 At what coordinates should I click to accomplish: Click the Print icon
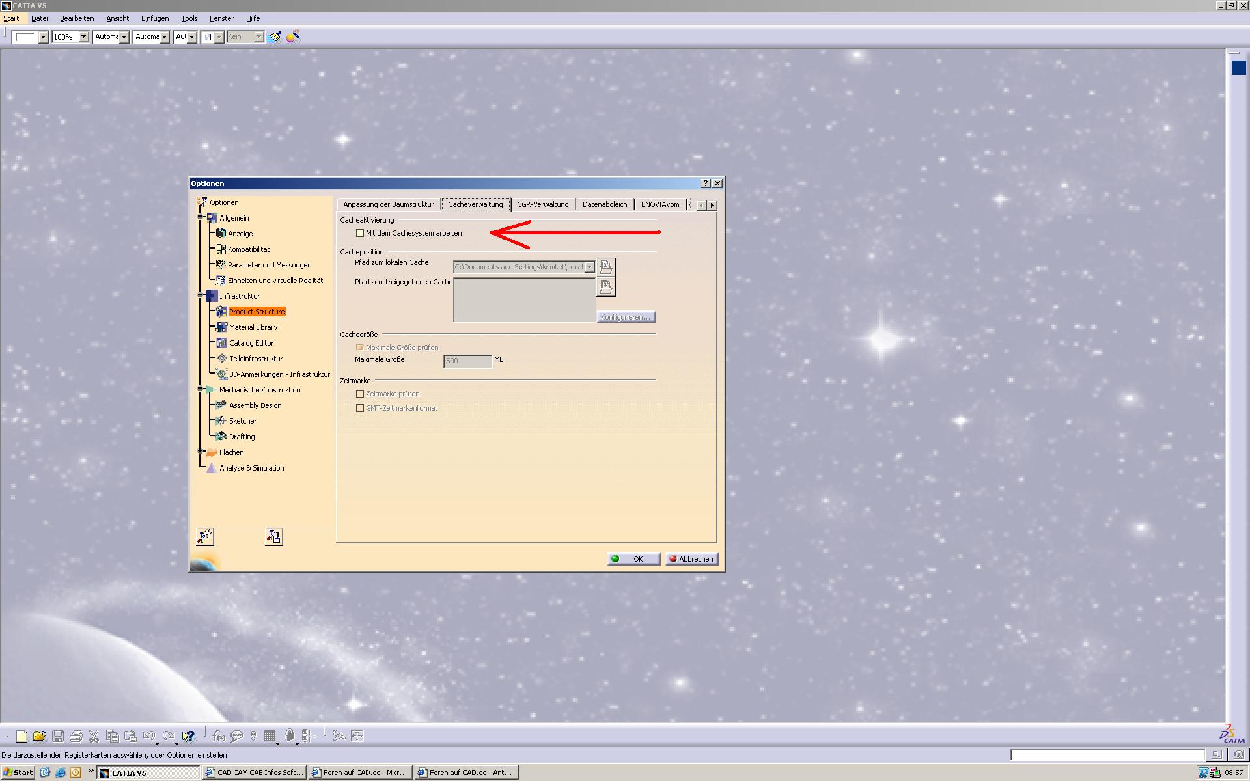[76, 736]
